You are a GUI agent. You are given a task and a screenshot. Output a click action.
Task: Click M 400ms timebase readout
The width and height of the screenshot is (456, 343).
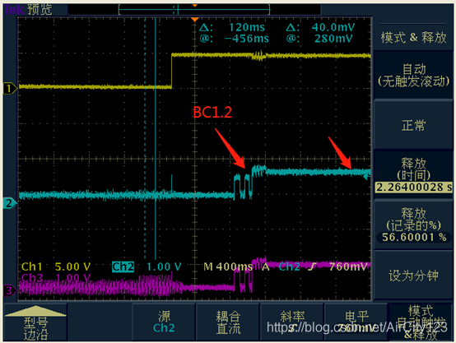point(228,267)
